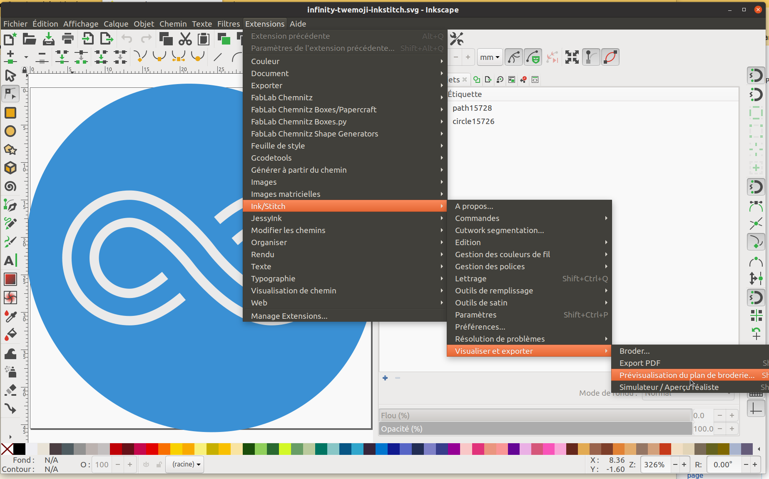The width and height of the screenshot is (769, 479).
Task: Open the Fichier menu
Action: click(x=15, y=24)
